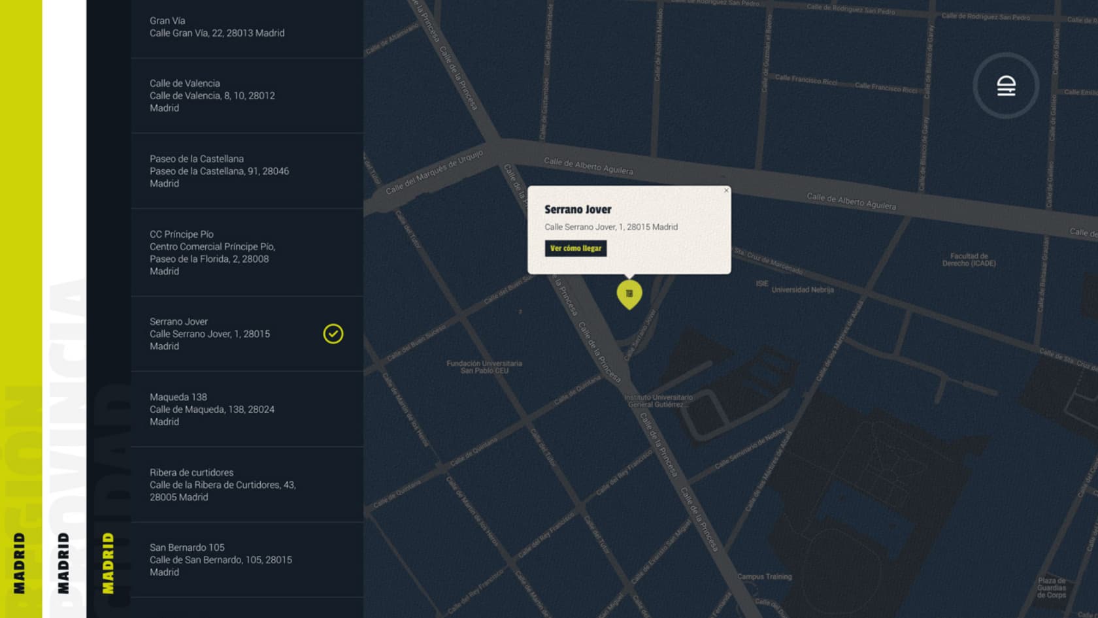This screenshot has height=618, width=1098.
Task: Select the Calle de Valencia location
Action: 246,95
